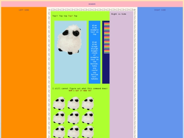The image size is (184, 138).
Task: Click the red "Top?" word
Action: click(x=71, y=16)
